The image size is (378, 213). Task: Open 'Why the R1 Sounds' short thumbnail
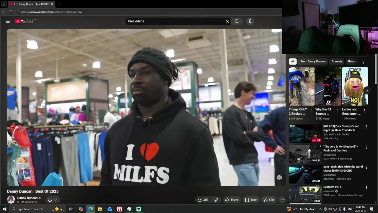(328, 86)
